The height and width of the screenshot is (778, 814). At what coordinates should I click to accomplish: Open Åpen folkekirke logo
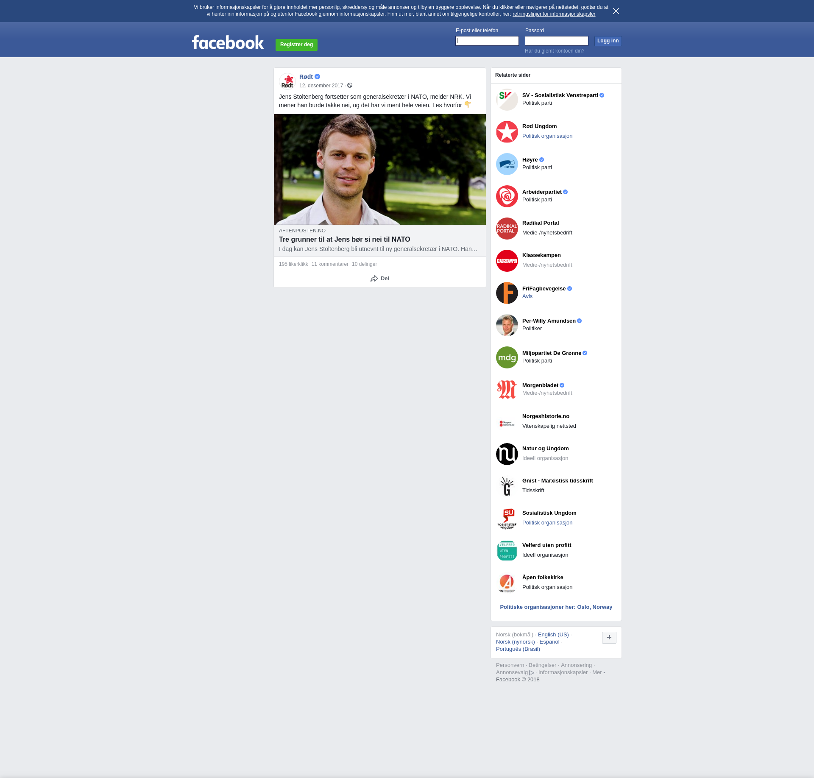click(507, 583)
